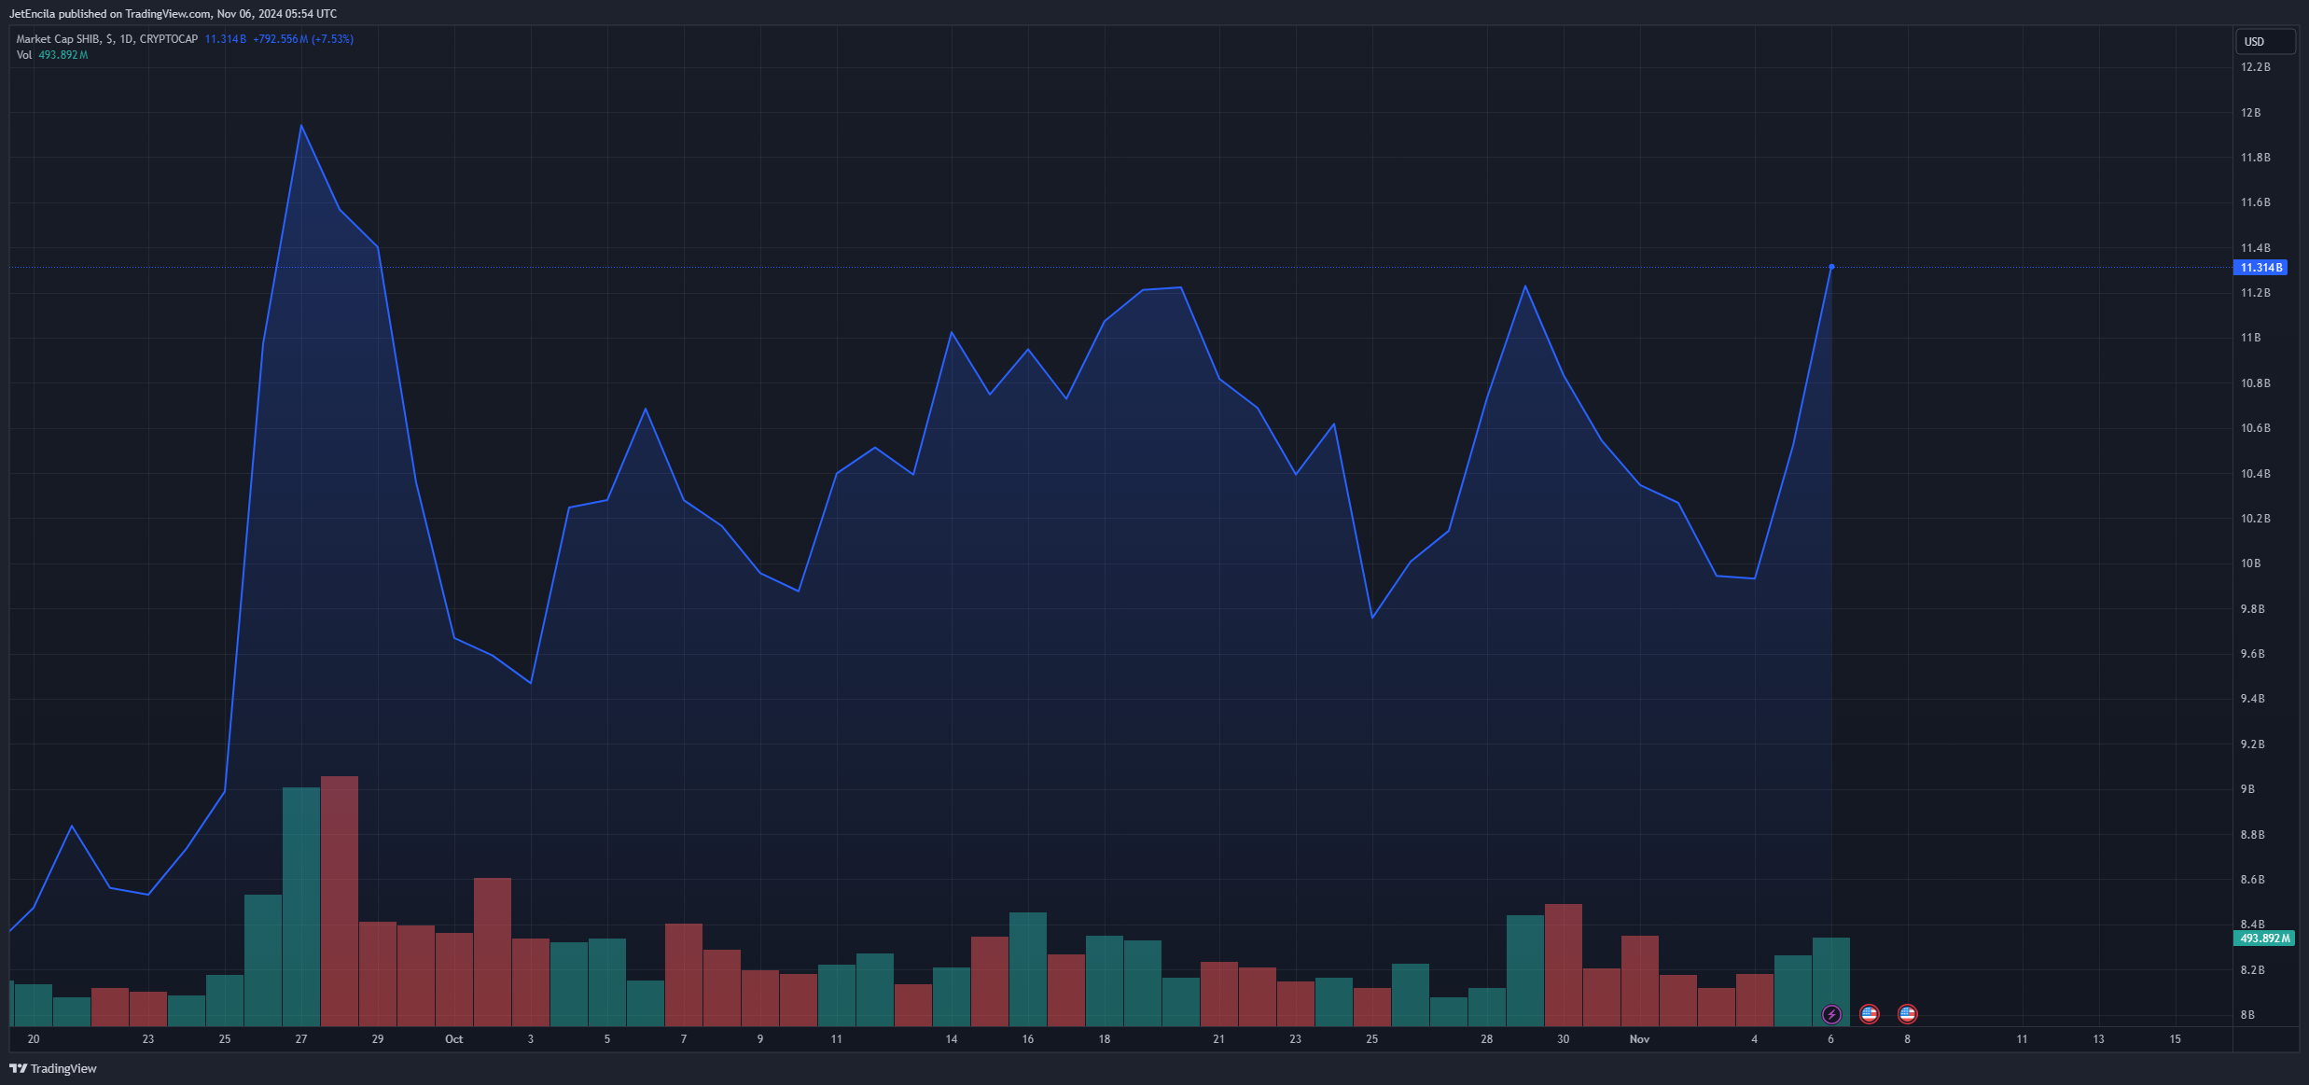Click the last green volume bar above date 6
The image size is (2309, 1085).
[x=1831, y=970]
